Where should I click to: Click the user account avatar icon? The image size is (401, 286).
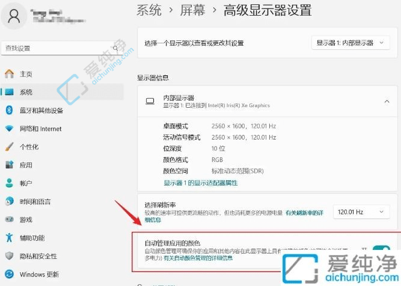tap(14, 16)
